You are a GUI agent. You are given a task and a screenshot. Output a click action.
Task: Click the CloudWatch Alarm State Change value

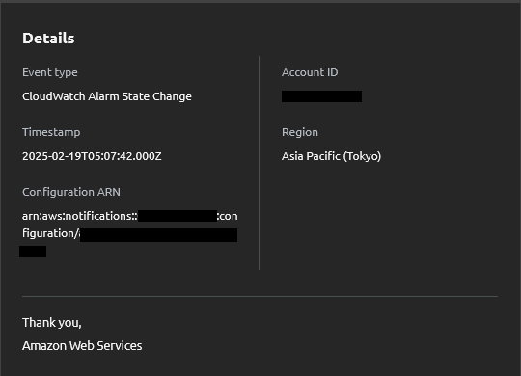pyautogui.click(x=107, y=96)
